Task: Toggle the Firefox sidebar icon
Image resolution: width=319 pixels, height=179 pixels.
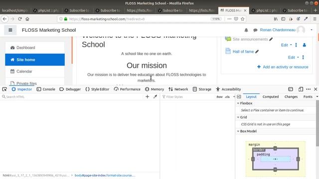Action: 283,19
